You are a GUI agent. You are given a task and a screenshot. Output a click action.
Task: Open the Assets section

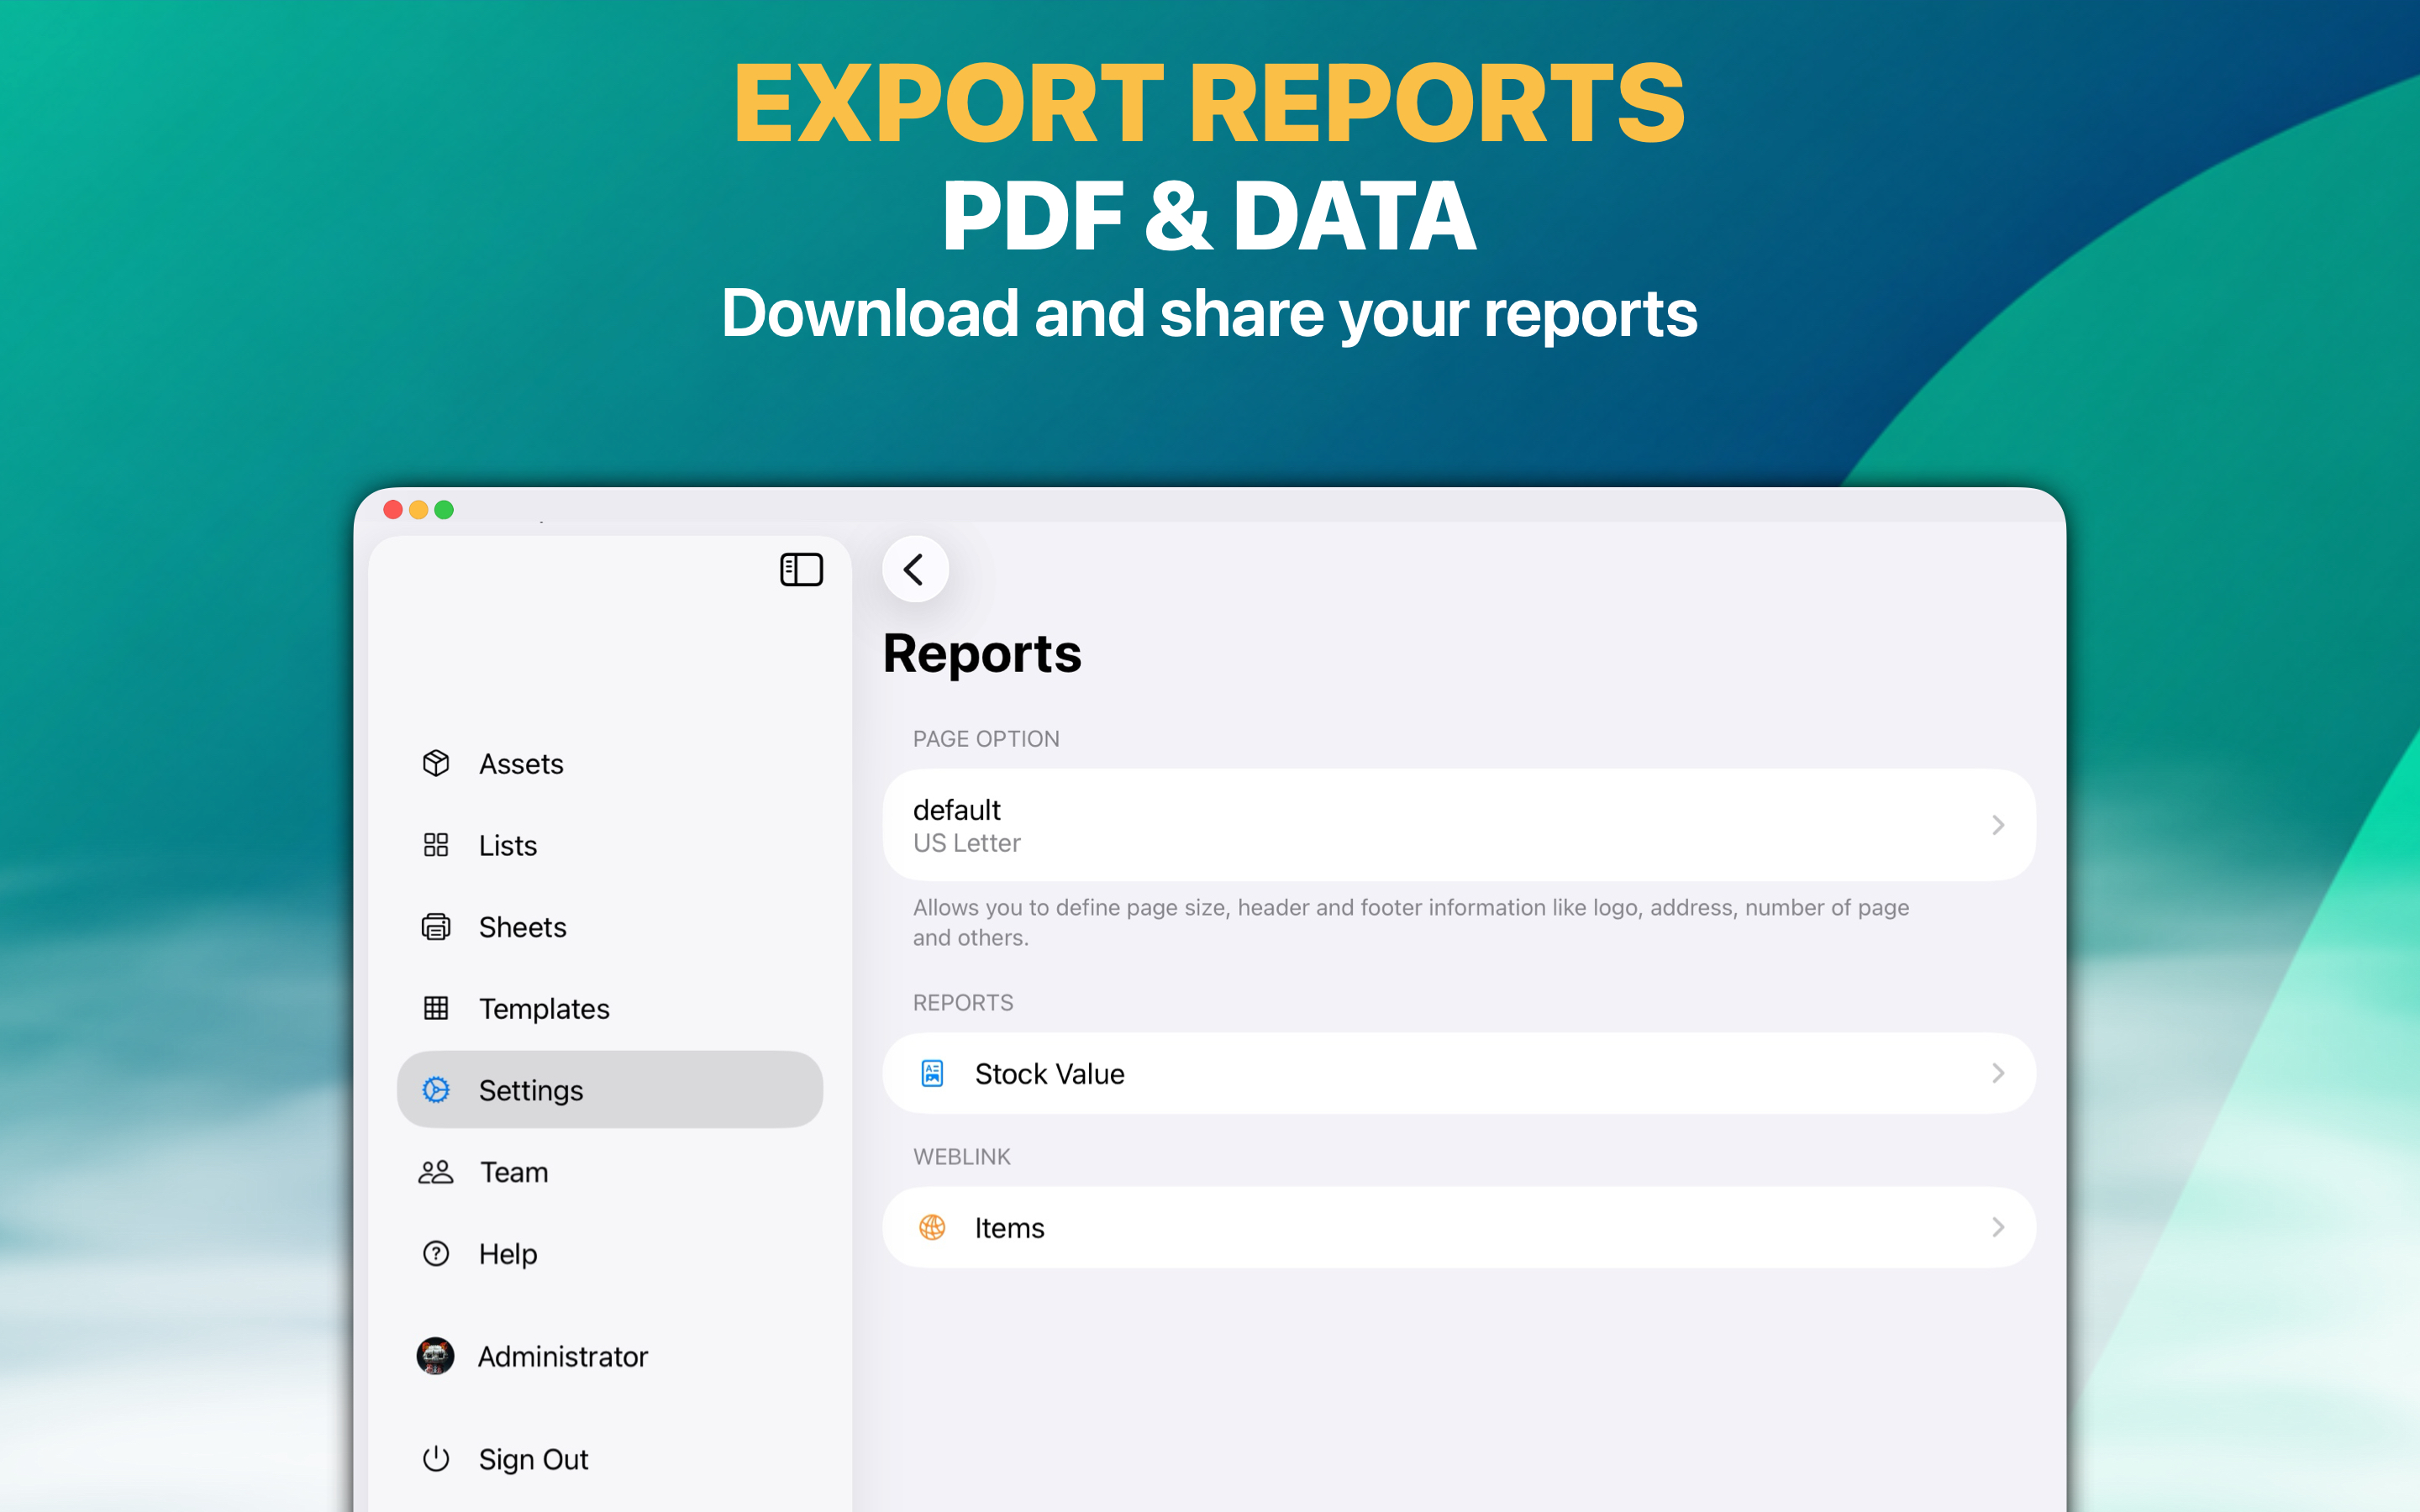pyautogui.click(x=610, y=763)
